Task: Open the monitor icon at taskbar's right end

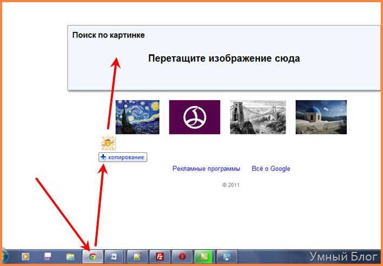Action: click(227, 256)
